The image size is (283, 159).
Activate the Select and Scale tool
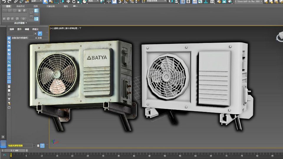(x=79, y=1)
